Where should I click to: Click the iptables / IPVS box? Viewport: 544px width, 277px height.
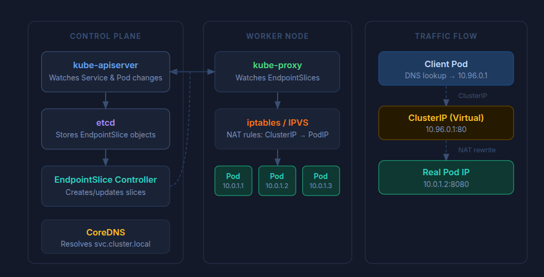point(277,129)
